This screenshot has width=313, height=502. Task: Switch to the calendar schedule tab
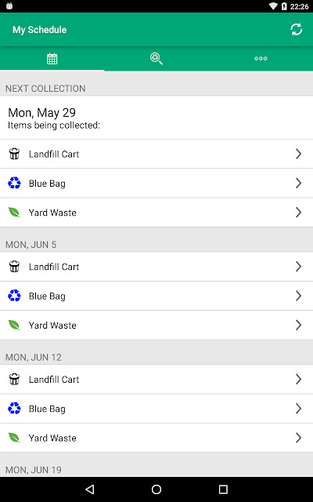coord(52,59)
